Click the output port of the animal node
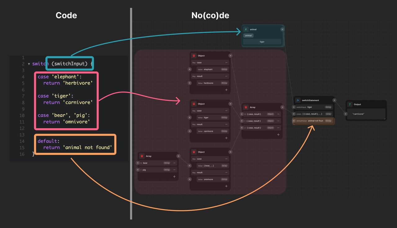 tap(282, 29)
